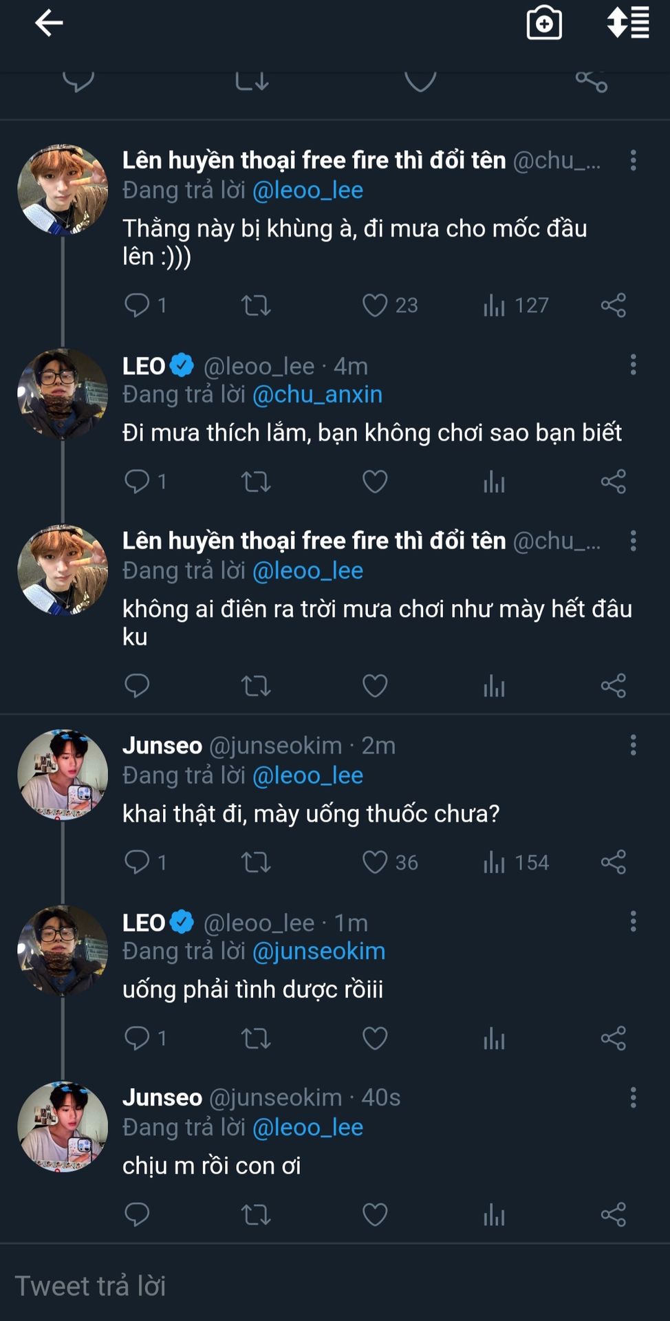Share the "không ai điên ra trời mưa" tweet

(x=613, y=686)
